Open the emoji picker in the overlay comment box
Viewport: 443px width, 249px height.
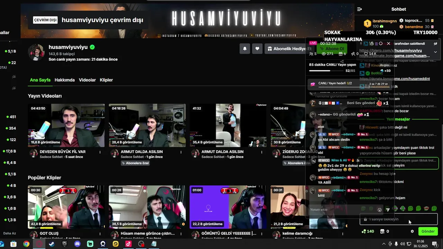pos(380,210)
